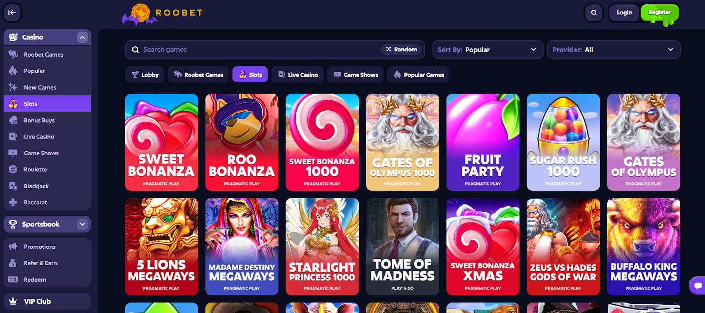
Task: Collapse the sidebar with the arrow icon
Action: (x=12, y=12)
